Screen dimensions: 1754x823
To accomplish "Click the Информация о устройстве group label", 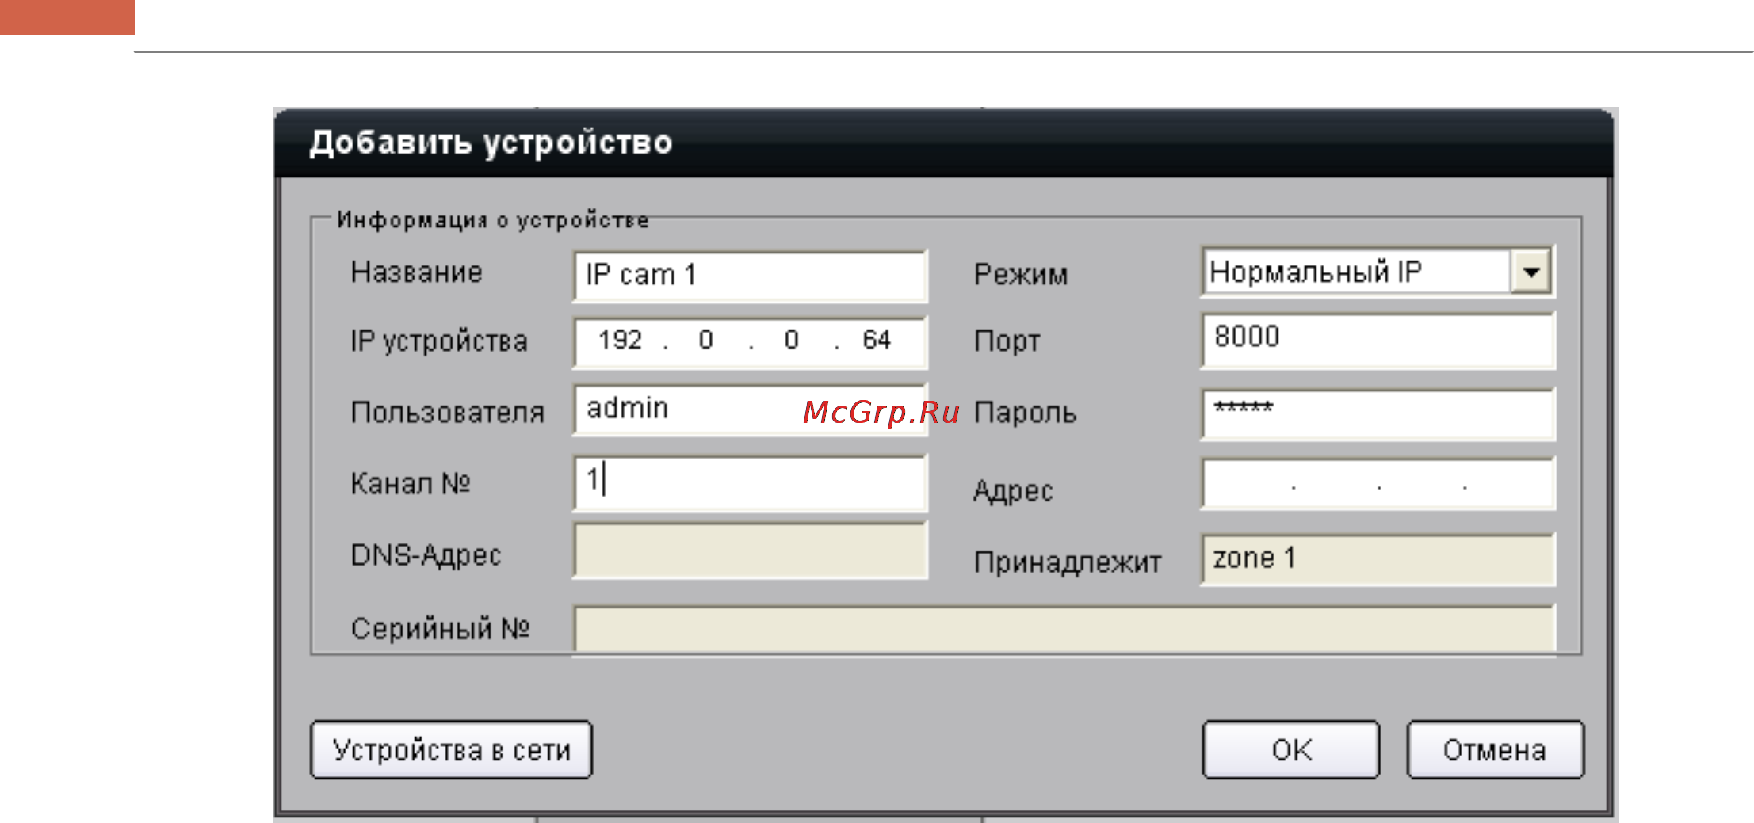I will click(492, 219).
